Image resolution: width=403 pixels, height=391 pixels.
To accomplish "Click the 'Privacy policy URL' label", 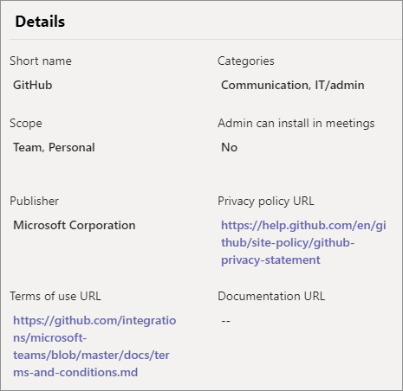I will pyautogui.click(x=266, y=202).
